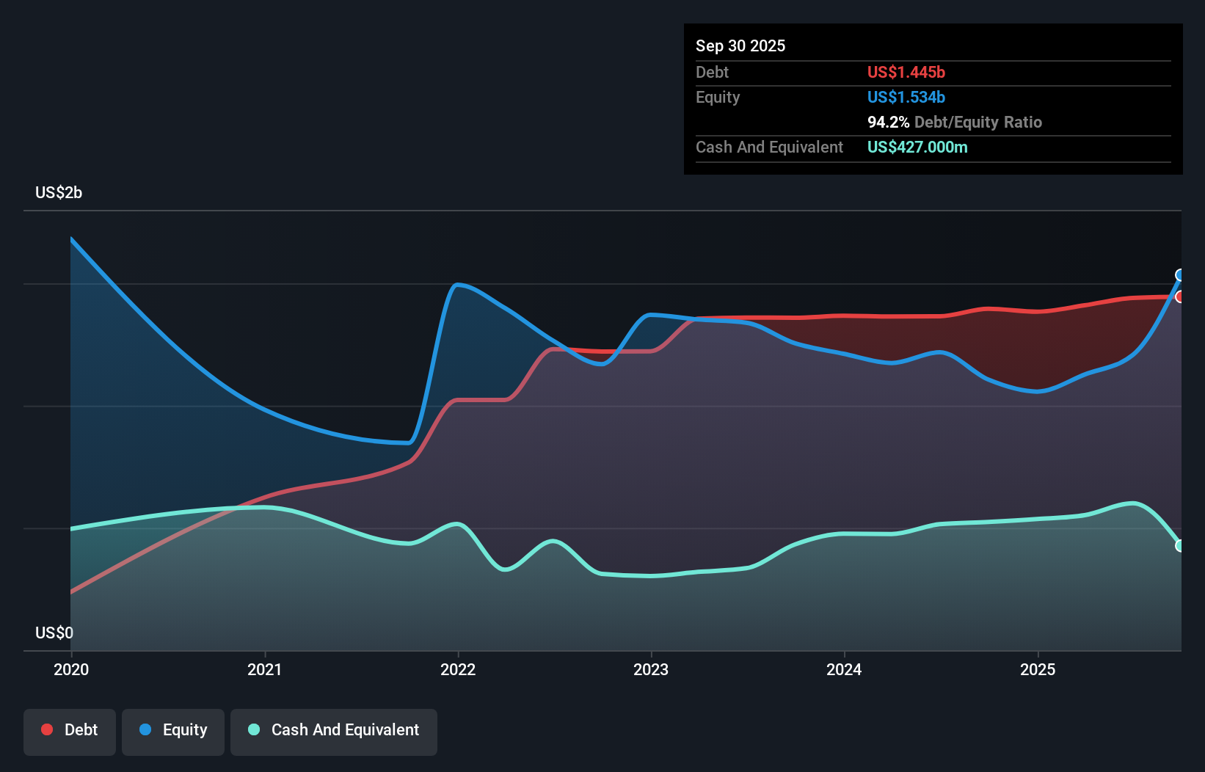This screenshot has width=1205, height=772.
Task: Click the 2024 x-axis label
Action: [x=844, y=669]
